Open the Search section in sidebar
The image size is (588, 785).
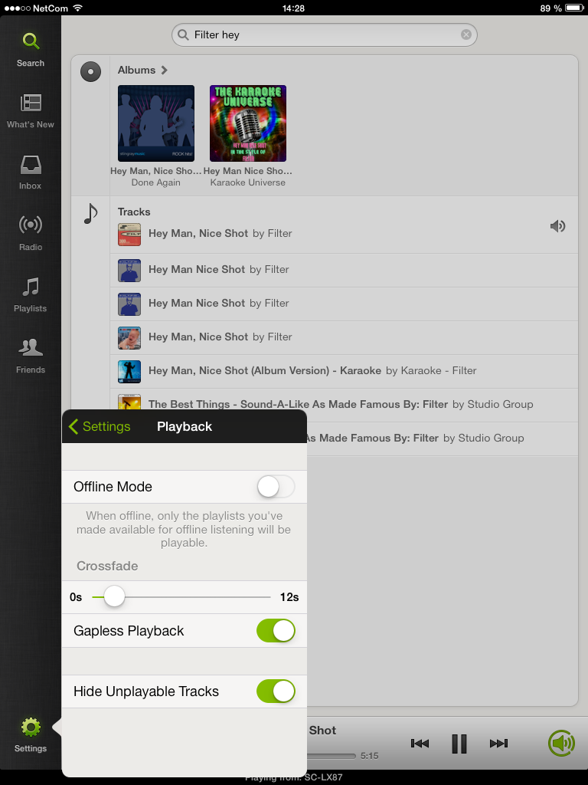tap(31, 49)
